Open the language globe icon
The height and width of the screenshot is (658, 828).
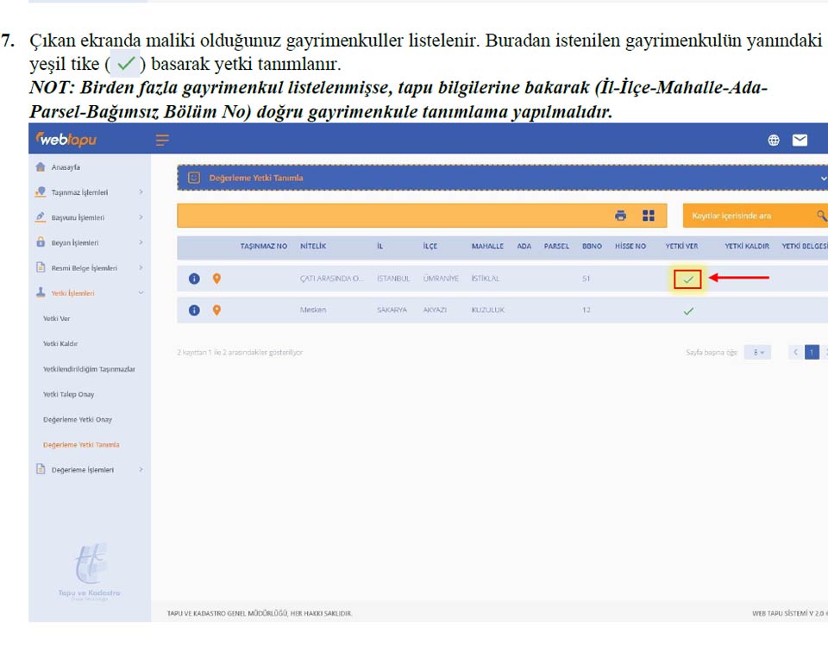[x=774, y=141]
